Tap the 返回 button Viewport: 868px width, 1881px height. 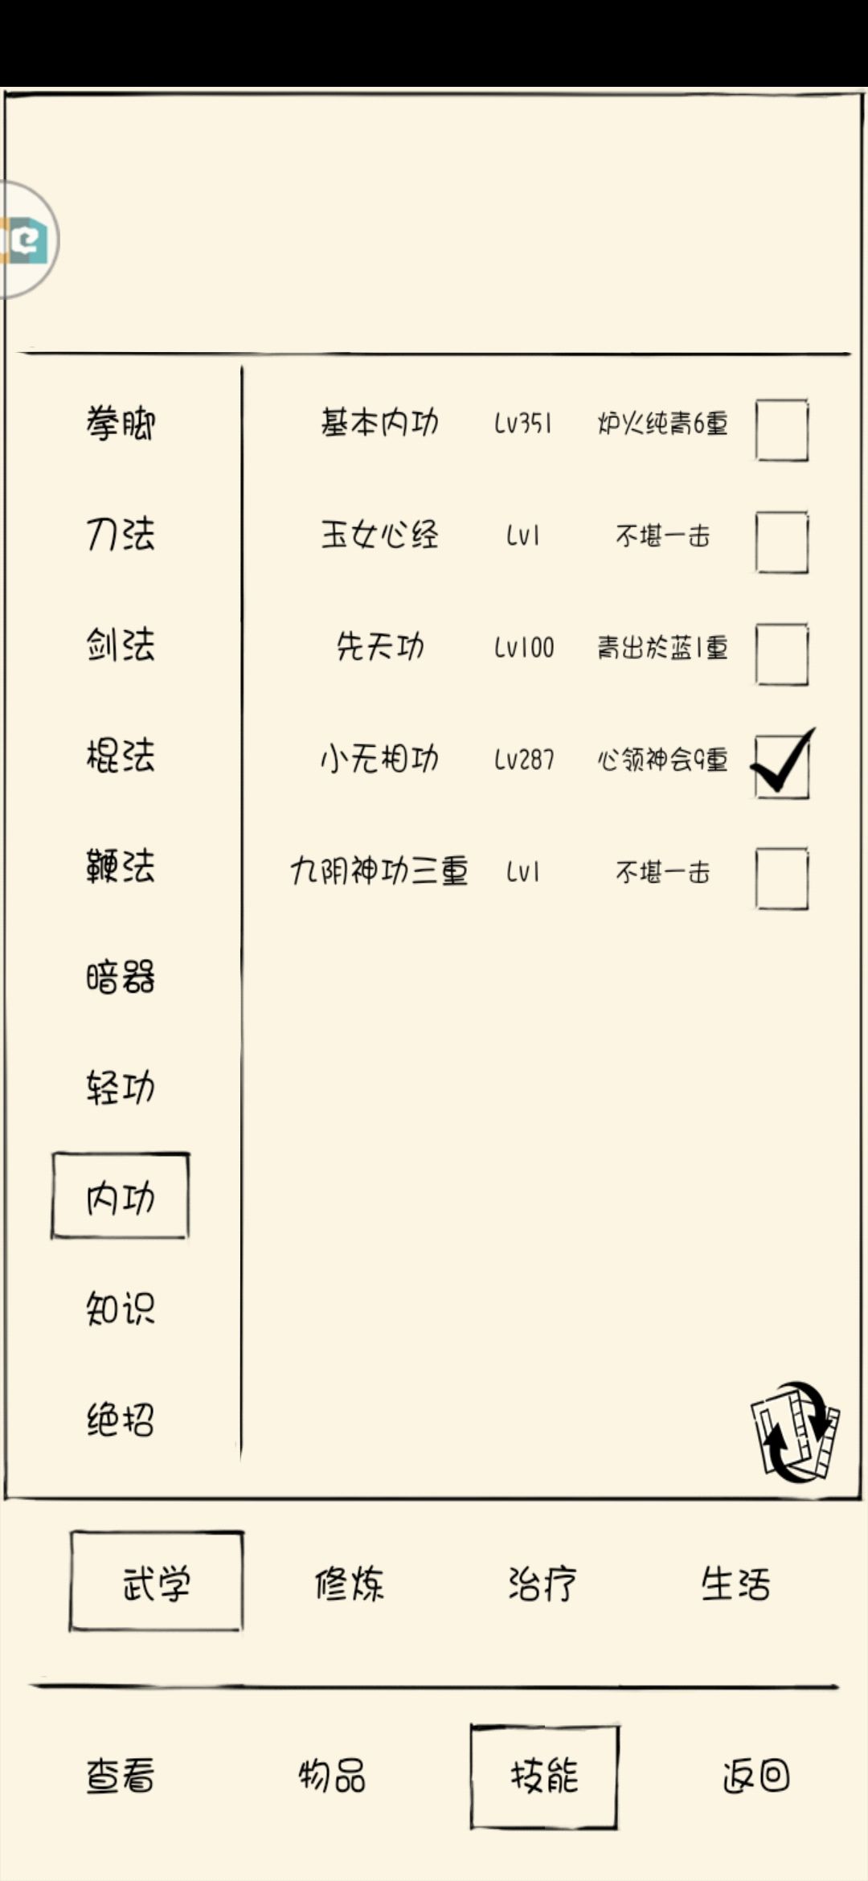point(755,1776)
